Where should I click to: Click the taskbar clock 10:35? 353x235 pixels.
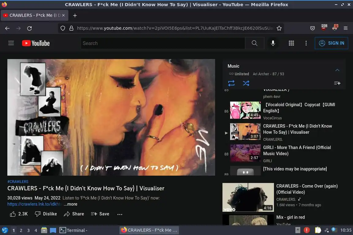(x=346, y=230)
